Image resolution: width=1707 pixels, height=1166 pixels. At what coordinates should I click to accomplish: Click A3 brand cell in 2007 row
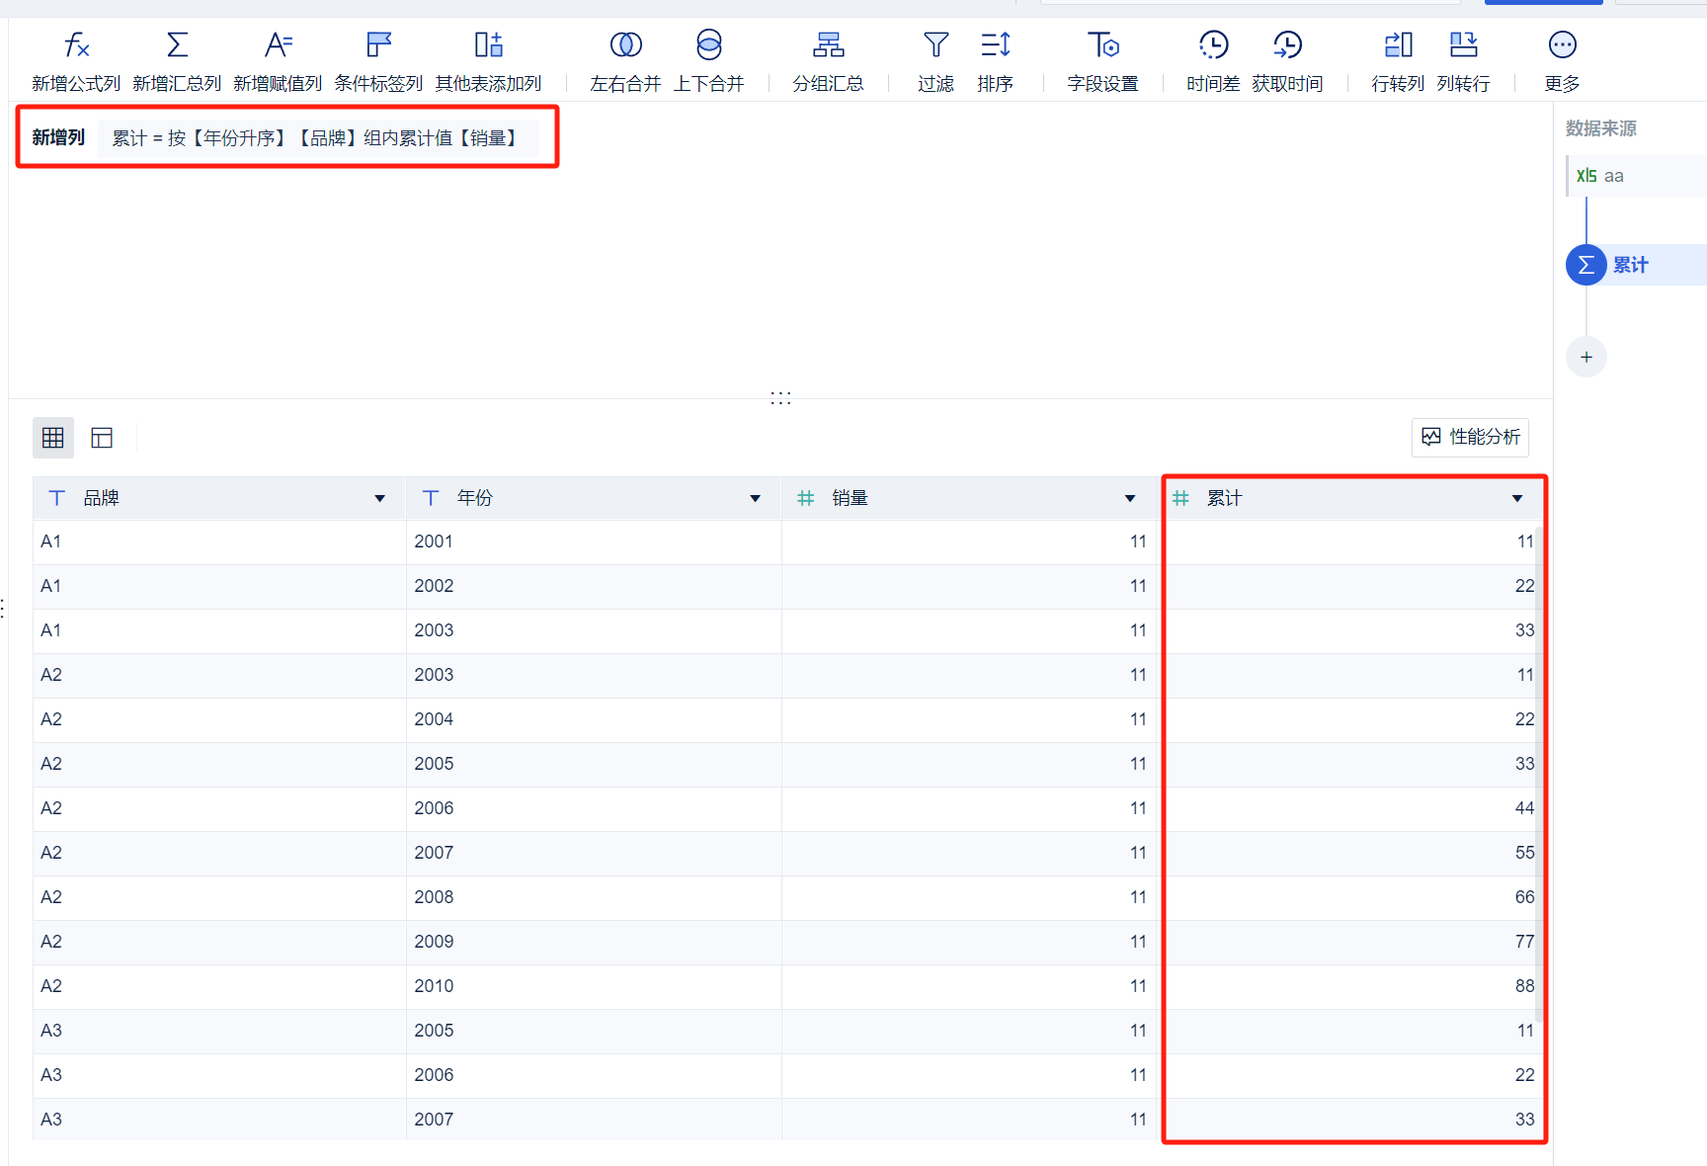219,1120
